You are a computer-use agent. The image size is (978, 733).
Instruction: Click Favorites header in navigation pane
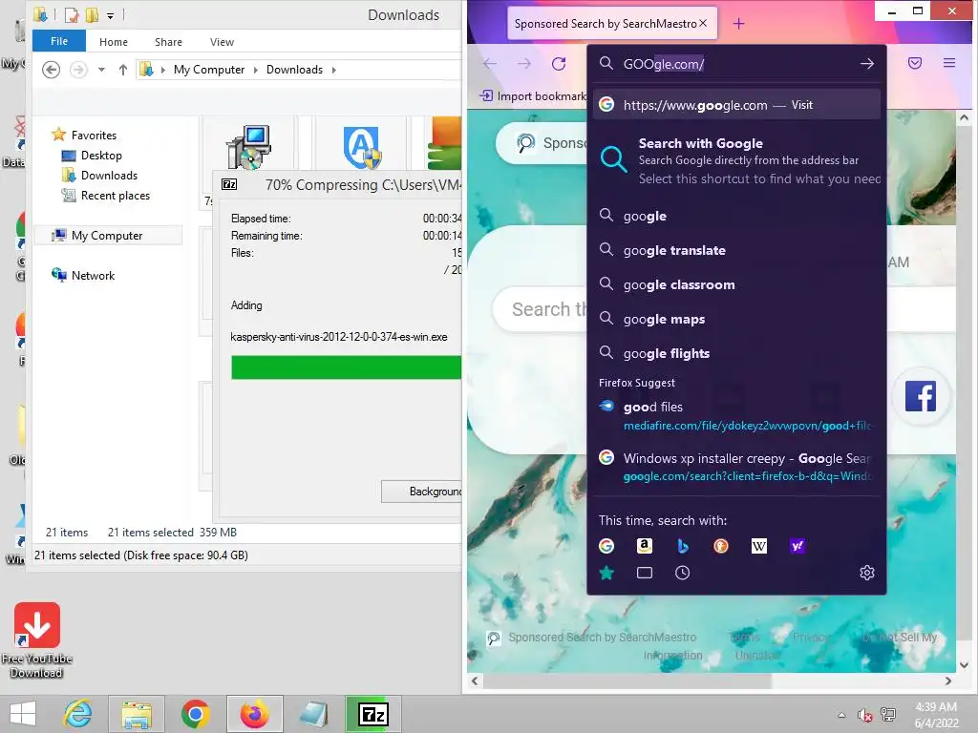coord(94,135)
